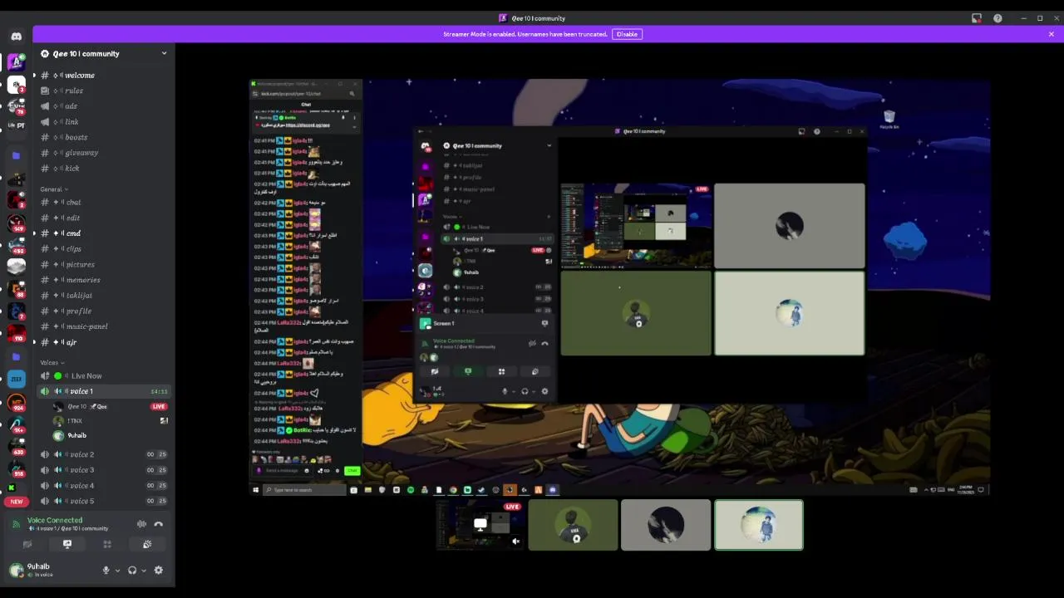1064x598 pixels.
Task: Join the voice 5 channel
Action: 104,501
